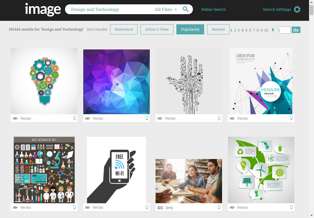Viewport: 314px width, 218px height.
Task: Click the Go page button
Action: click(x=296, y=30)
